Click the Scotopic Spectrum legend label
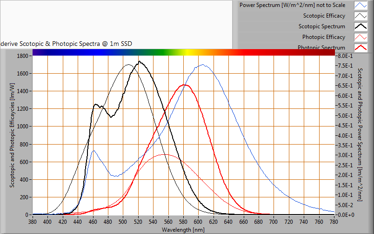 click(321, 26)
